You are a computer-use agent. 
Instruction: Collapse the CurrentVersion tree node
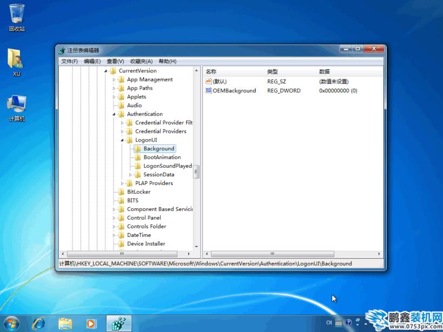point(105,71)
